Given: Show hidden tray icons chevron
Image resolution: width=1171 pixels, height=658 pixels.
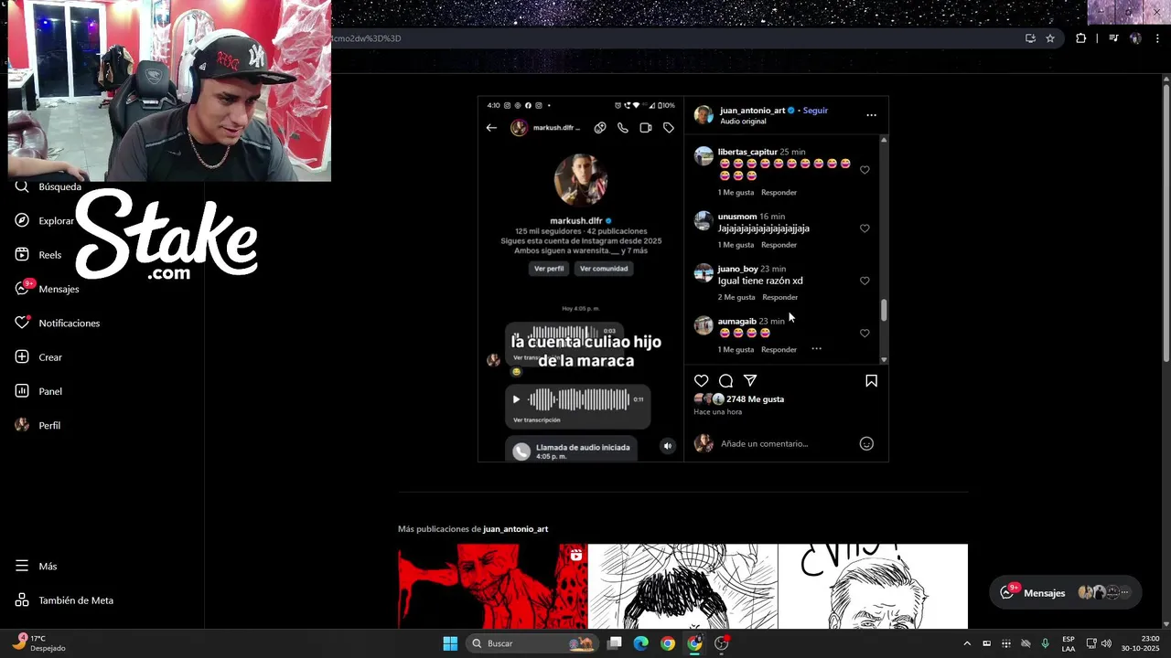Looking at the screenshot, I should tap(967, 643).
